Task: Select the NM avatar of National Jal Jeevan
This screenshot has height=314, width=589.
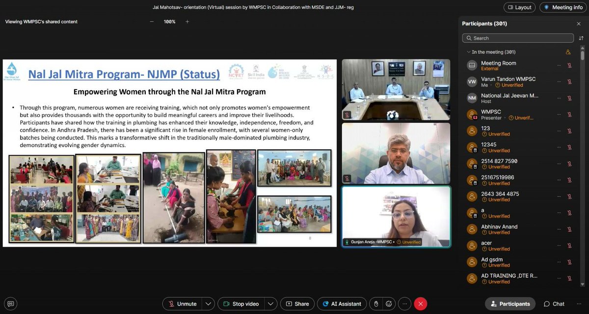Action: point(472,98)
